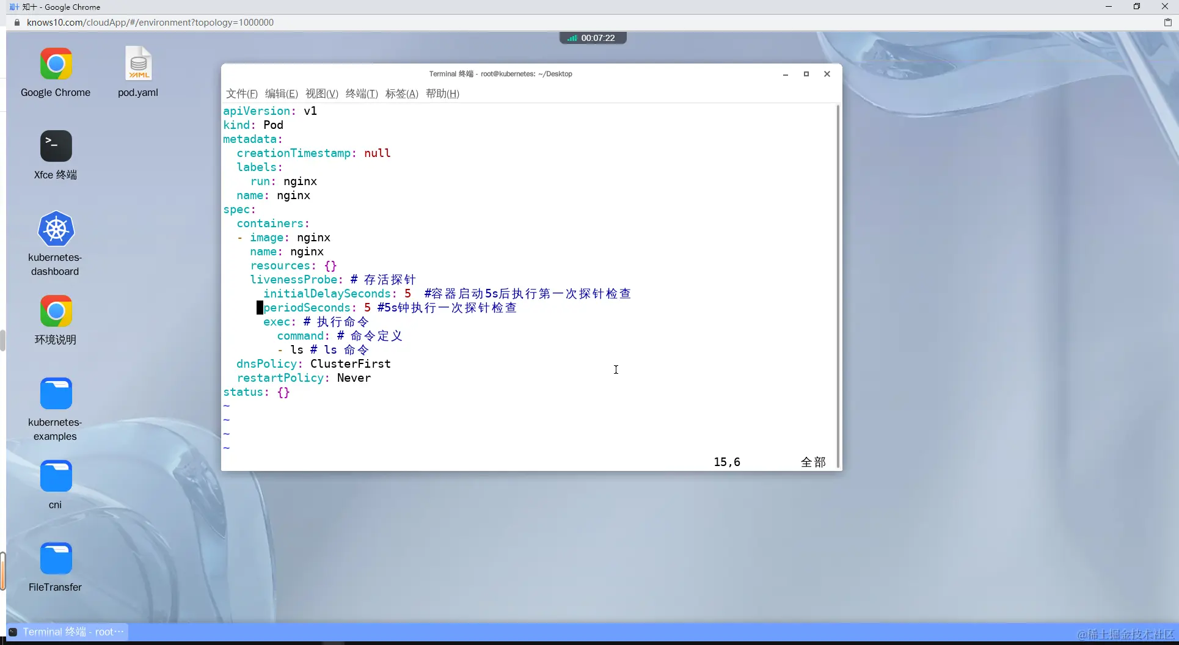Click the 'restartPolicy: Never' line
This screenshot has width=1179, height=645.
tap(304, 378)
